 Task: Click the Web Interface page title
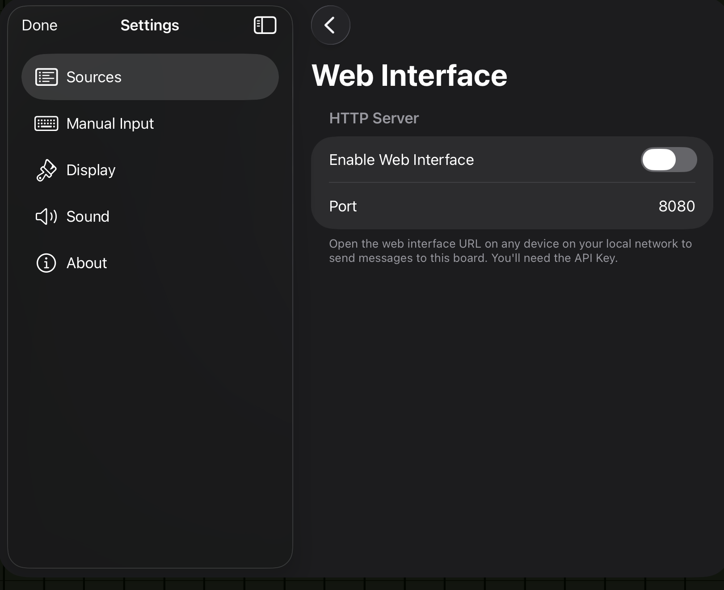click(x=410, y=76)
